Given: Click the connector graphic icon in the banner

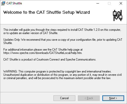Looking at the screenshot, I should [118, 16].
